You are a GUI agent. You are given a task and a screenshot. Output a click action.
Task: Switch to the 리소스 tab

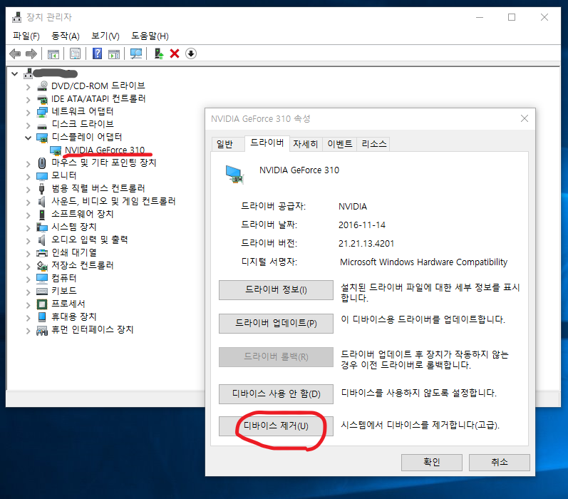coord(374,144)
